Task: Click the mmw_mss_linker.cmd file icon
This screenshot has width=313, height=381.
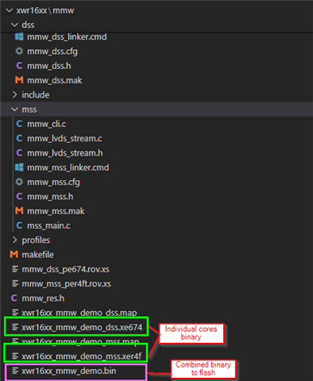Action: (19, 167)
